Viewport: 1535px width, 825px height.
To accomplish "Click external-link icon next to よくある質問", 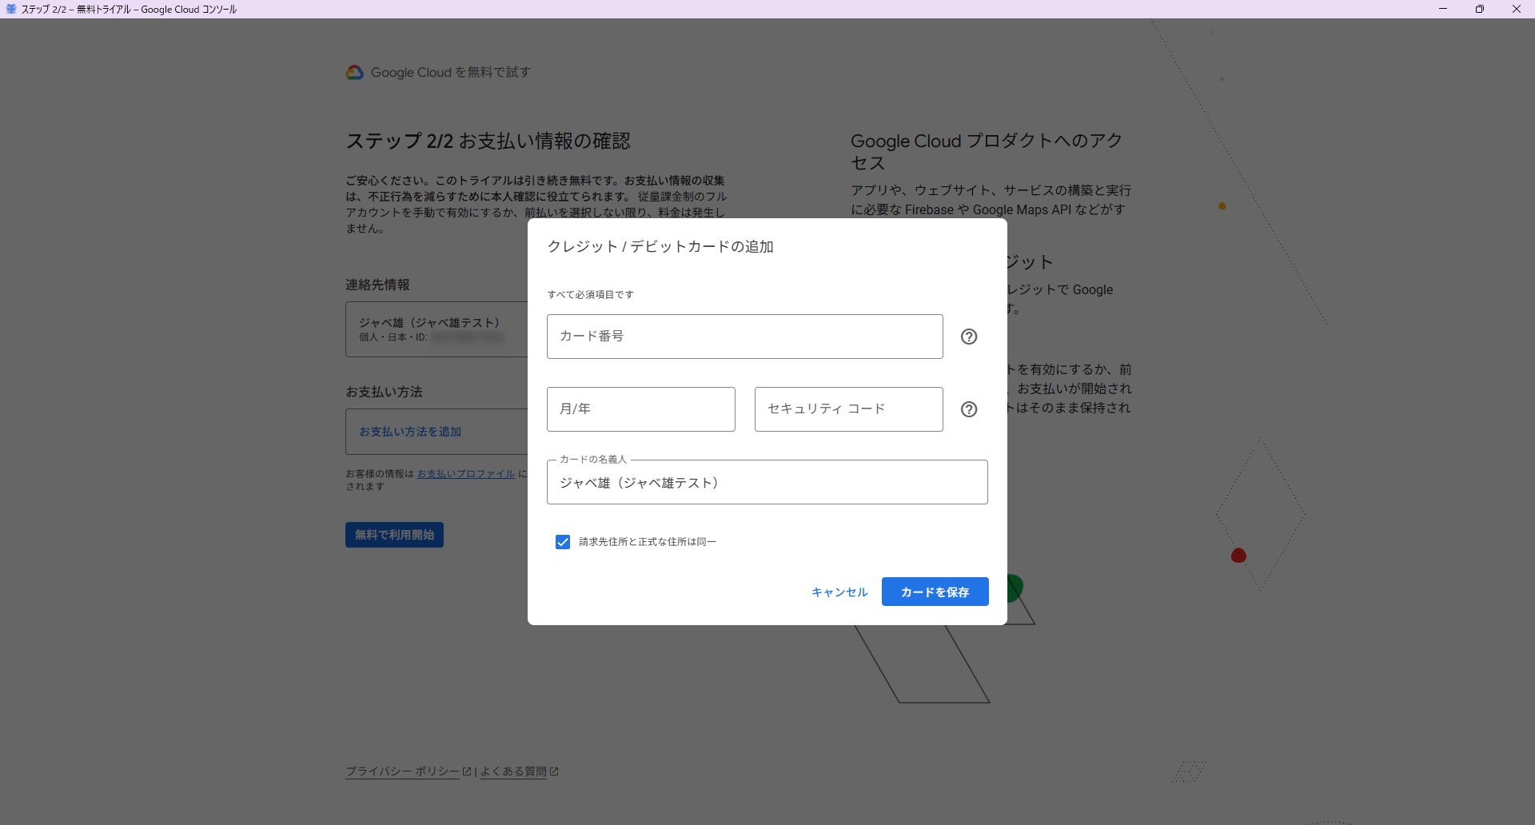I will [554, 771].
